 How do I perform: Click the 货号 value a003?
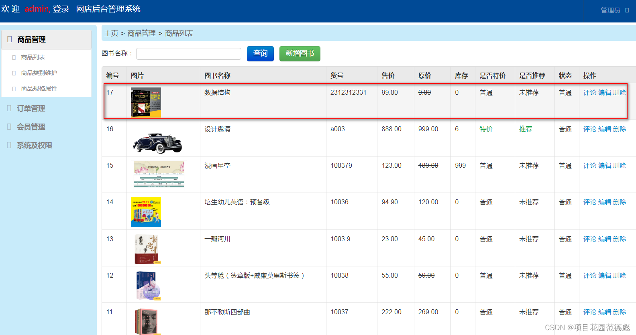point(338,129)
